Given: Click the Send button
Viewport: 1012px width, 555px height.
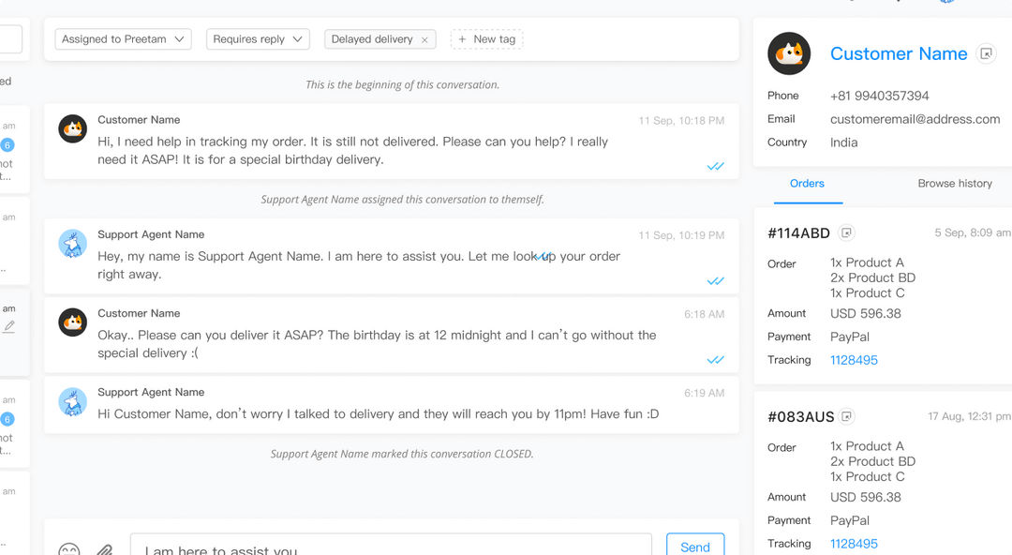Looking at the screenshot, I should [x=695, y=546].
